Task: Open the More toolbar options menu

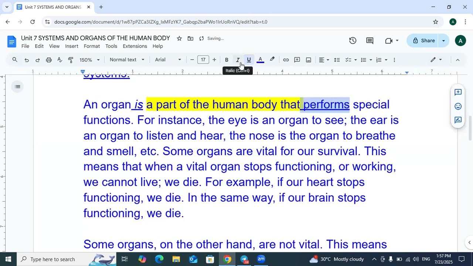Action: pos(394,60)
